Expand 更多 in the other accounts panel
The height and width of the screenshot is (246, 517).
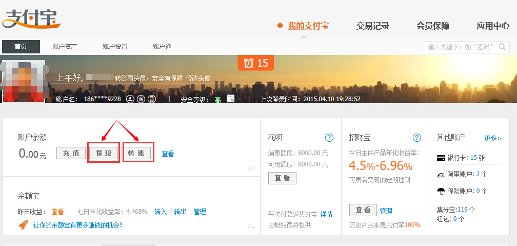pos(492,138)
